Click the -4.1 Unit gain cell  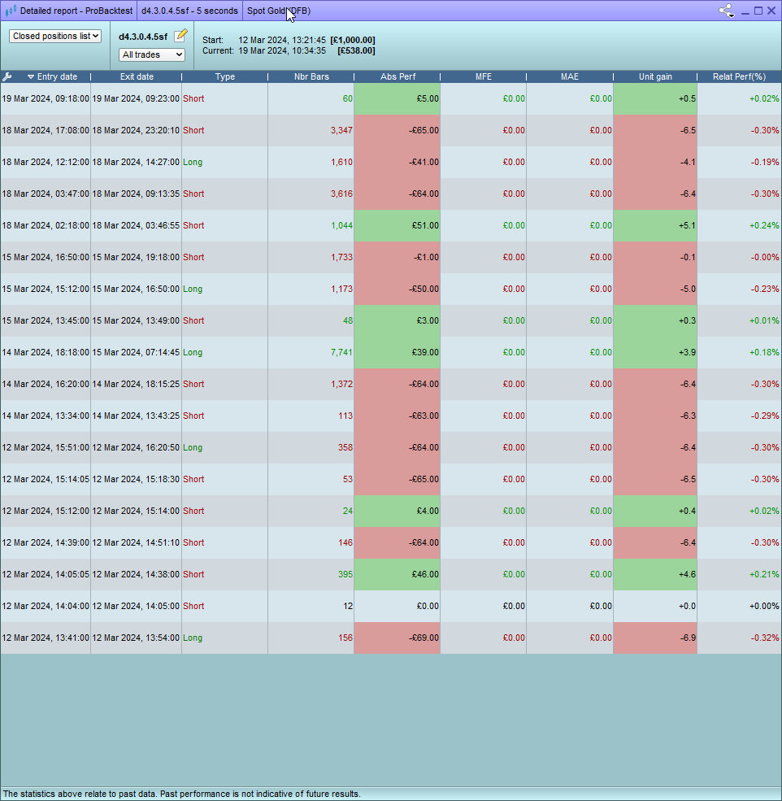(655, 162)
